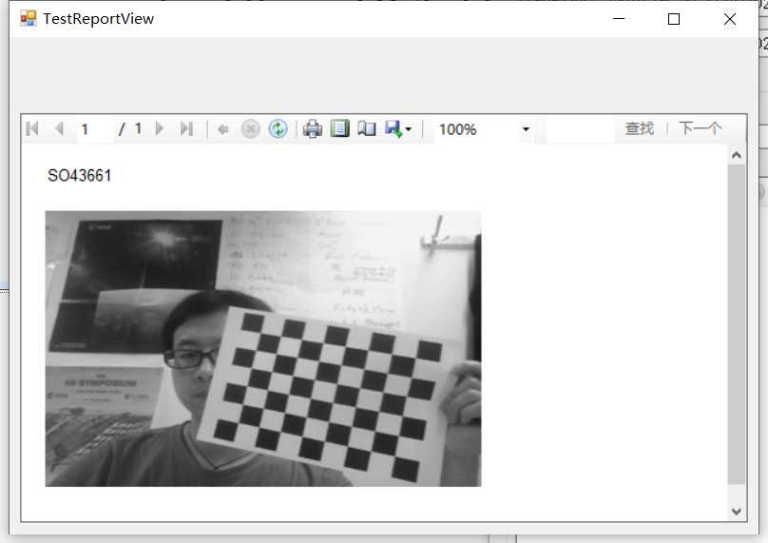Expand the 100% zoom dropdown
The height and width of the screenshot is (543, 768).
pyautogui.click(x=526, y=129)
